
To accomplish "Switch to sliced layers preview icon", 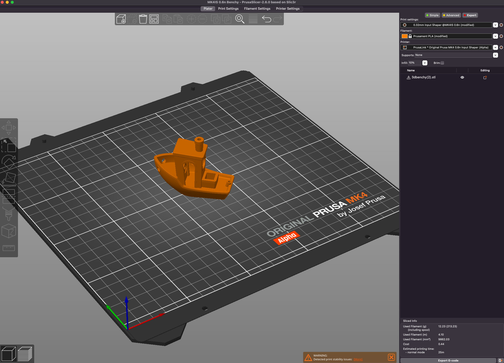I will (x=25, y=354).
